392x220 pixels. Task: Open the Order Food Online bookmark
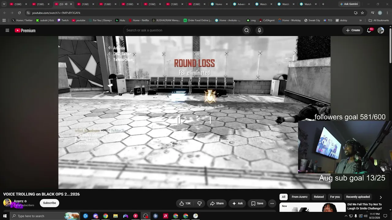(198, 20)
